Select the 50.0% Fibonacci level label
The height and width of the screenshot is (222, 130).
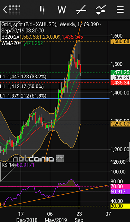pyautogui.click(x=22, y=86)
